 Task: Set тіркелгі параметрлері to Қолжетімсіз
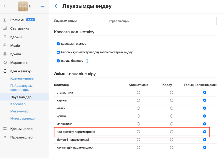(x=138, y=140)
